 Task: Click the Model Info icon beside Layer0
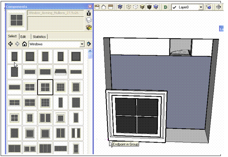209,7
